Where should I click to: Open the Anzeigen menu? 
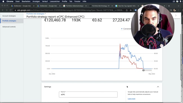click(x=36, y=1)
